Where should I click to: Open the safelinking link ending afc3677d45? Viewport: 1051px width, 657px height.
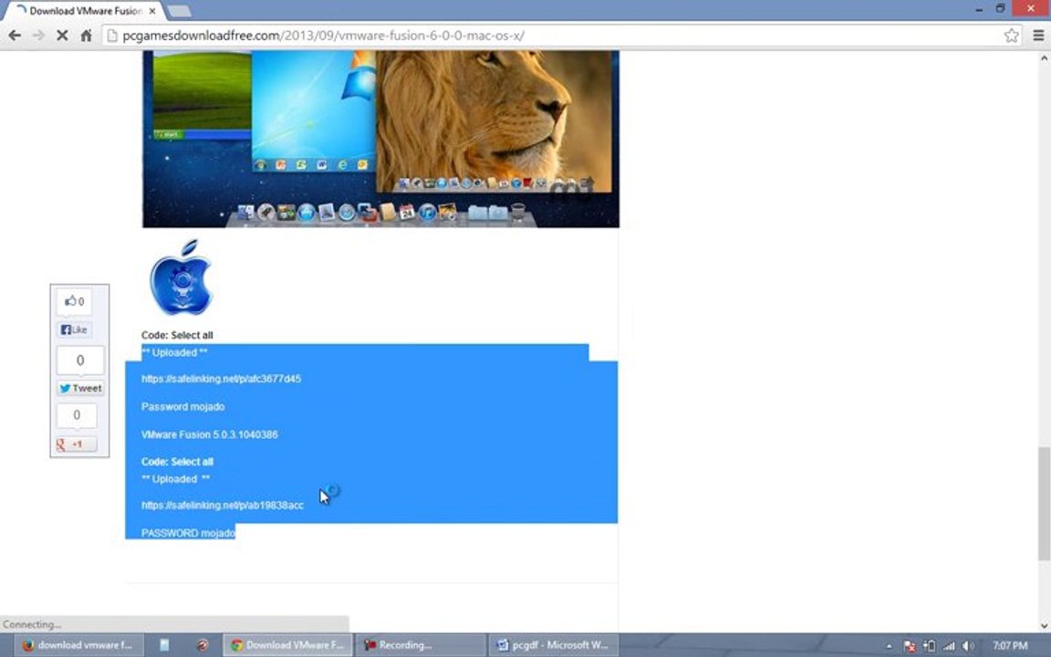point(221,379)
